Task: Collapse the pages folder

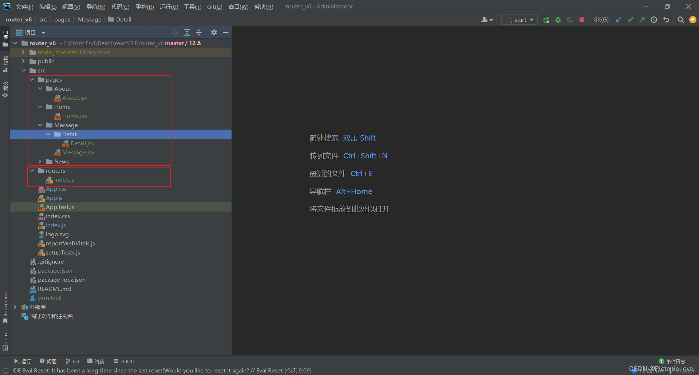Action: tap(32, 79)
